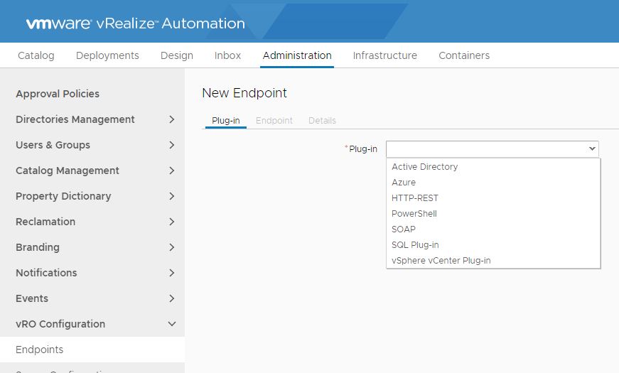
Task: Open Approval Policies in the sidebar
Action: tap(58, 94)
